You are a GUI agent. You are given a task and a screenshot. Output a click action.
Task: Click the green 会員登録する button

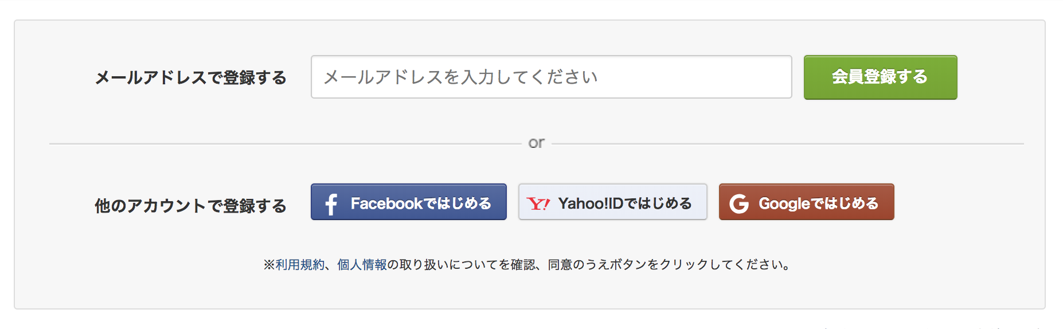pos(881,77)
